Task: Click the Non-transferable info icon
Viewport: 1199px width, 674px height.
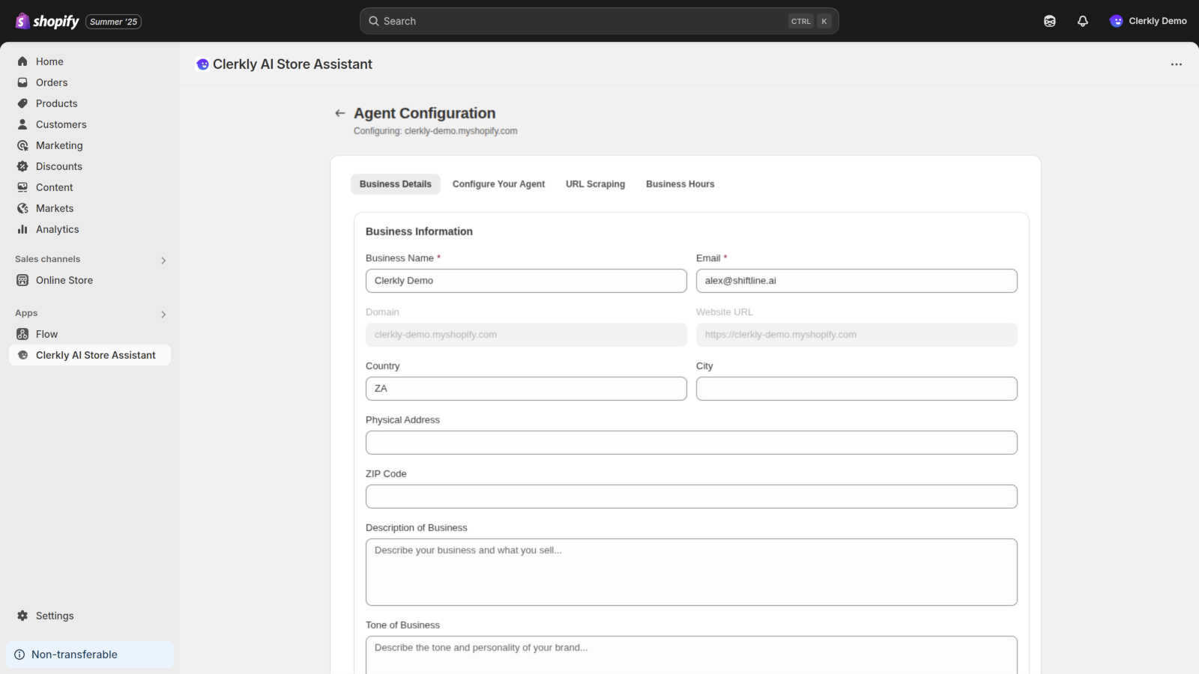Action: [19, 655]
